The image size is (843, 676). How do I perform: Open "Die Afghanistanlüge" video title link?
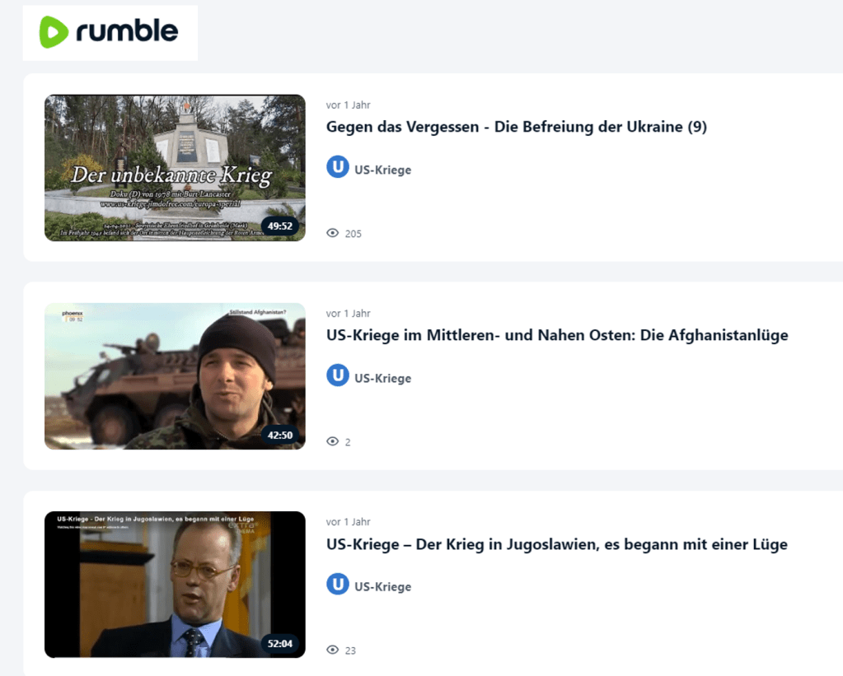coord(557,335)
